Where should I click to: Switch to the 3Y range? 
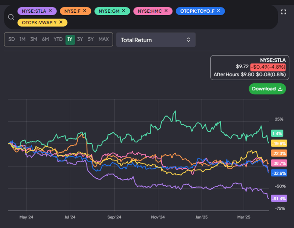coord(80,39)
